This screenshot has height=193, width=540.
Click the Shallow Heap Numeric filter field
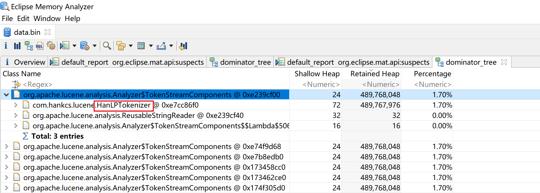(x=321, y=85)
